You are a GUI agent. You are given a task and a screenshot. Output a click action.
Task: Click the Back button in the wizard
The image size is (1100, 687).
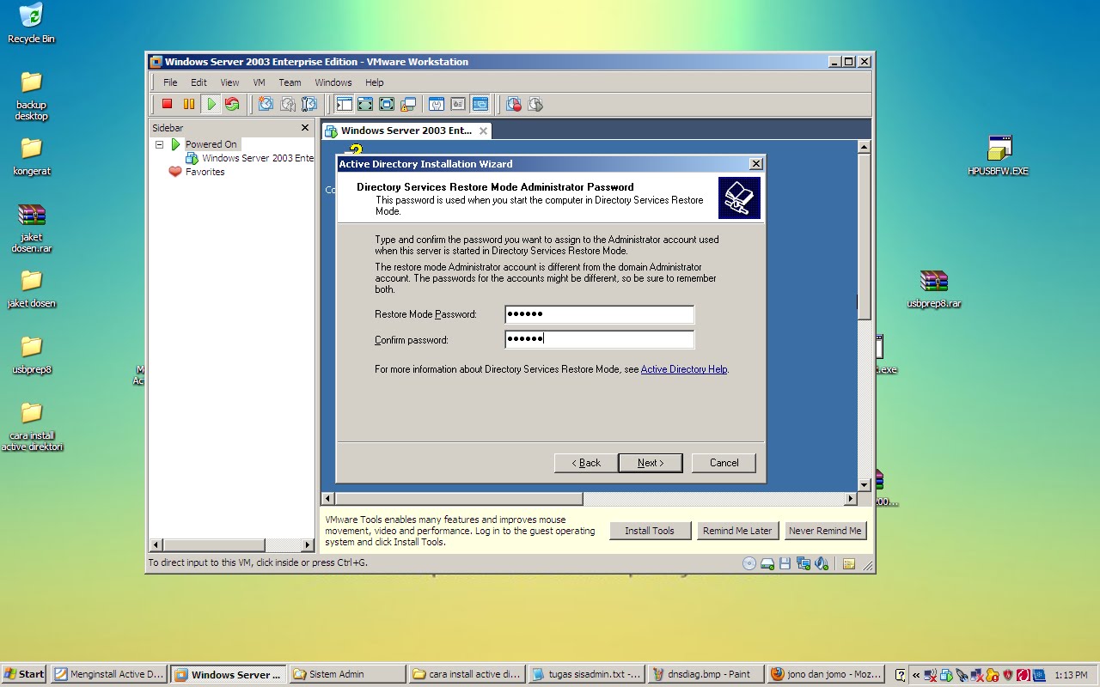click(587, 463)
